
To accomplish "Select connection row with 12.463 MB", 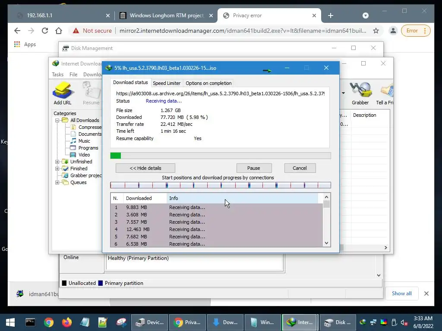I will click(217, 229).
